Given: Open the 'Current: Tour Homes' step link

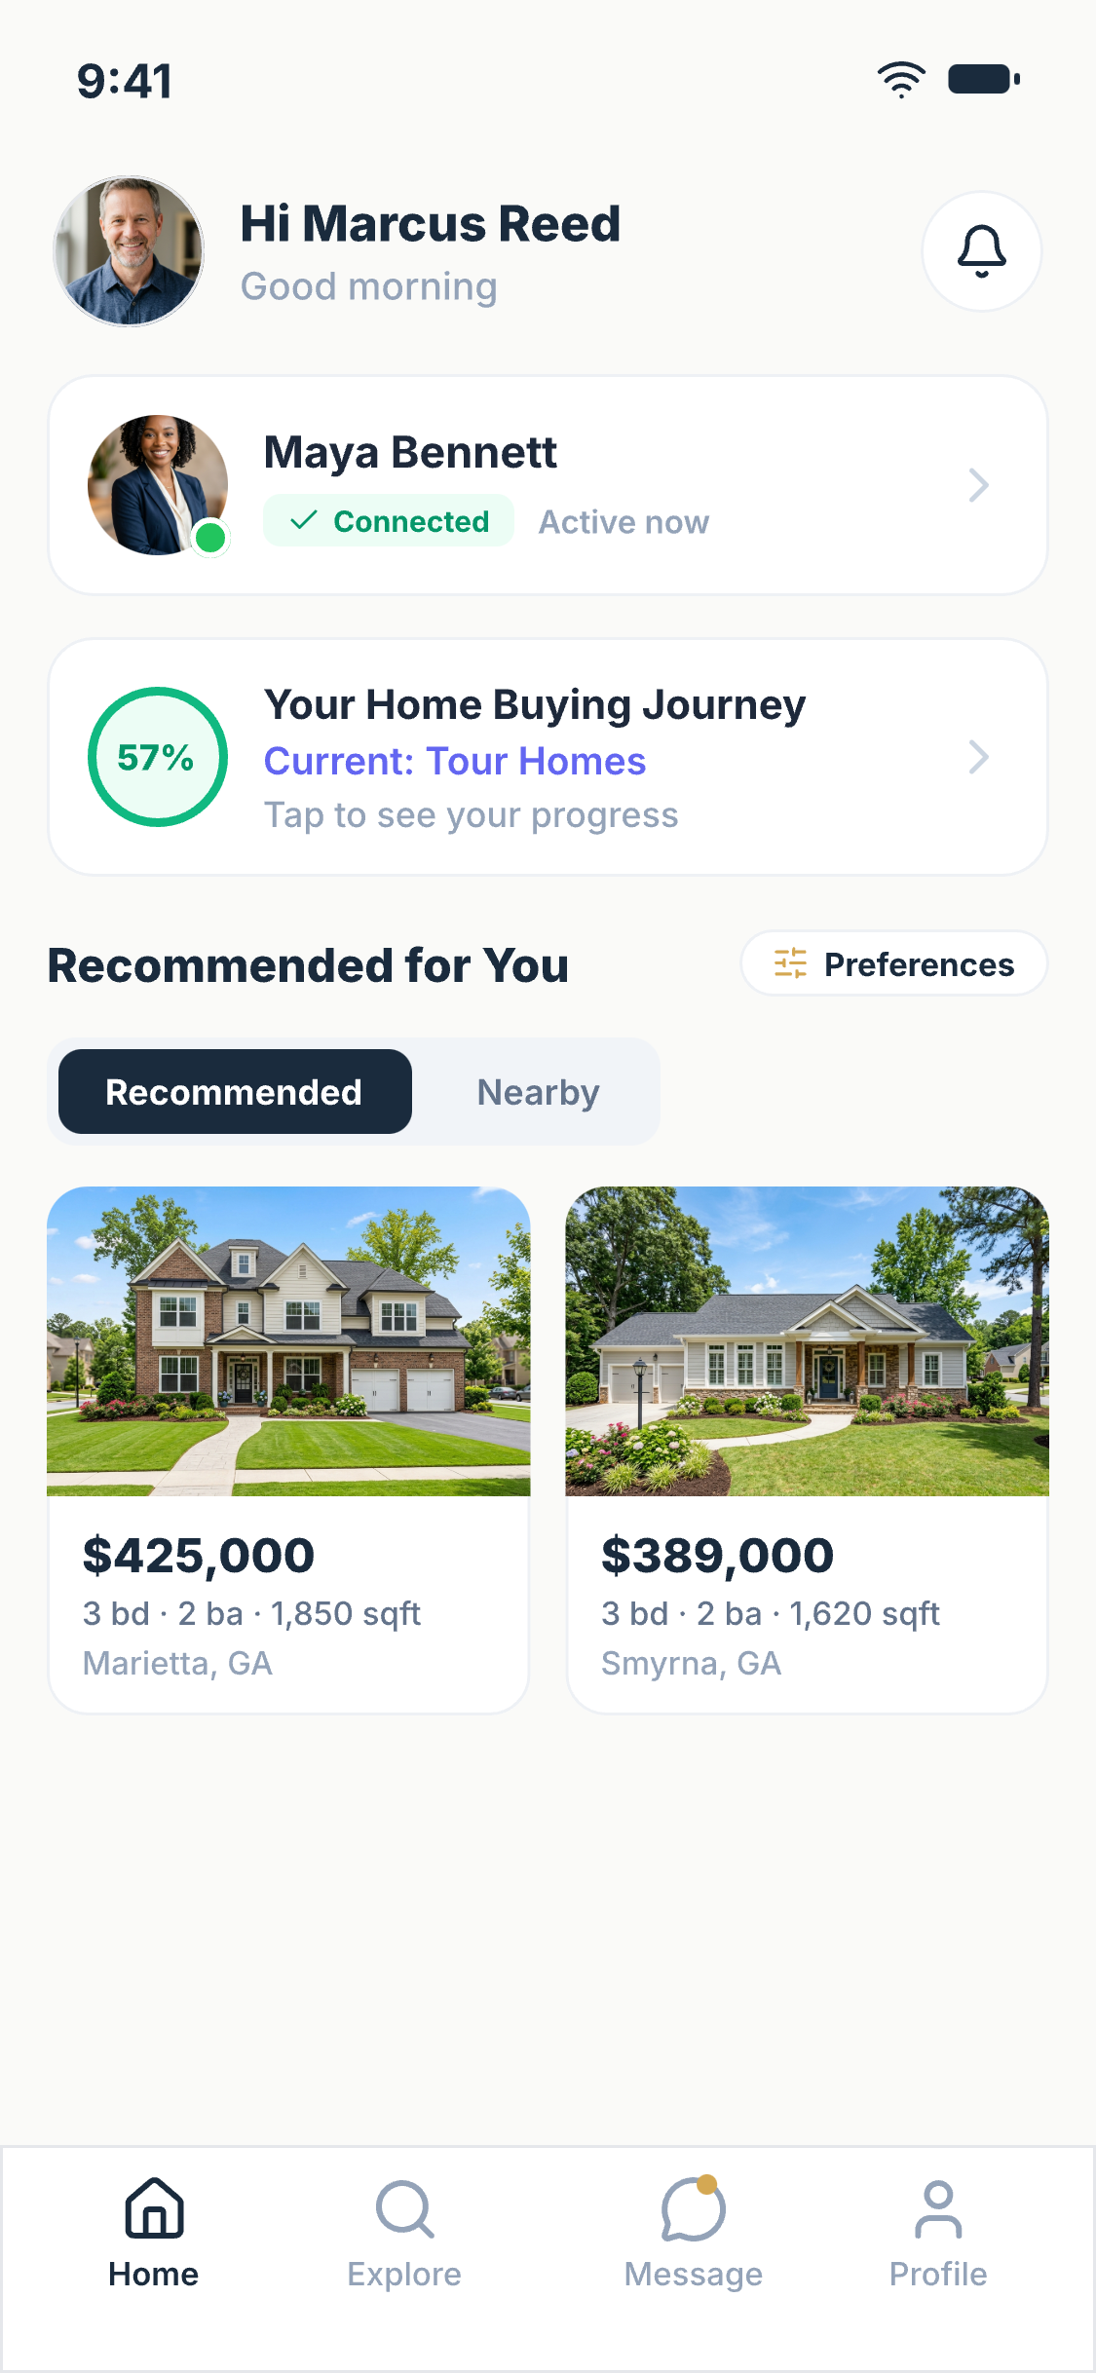Looking at the screenshot, I should 455,761.
